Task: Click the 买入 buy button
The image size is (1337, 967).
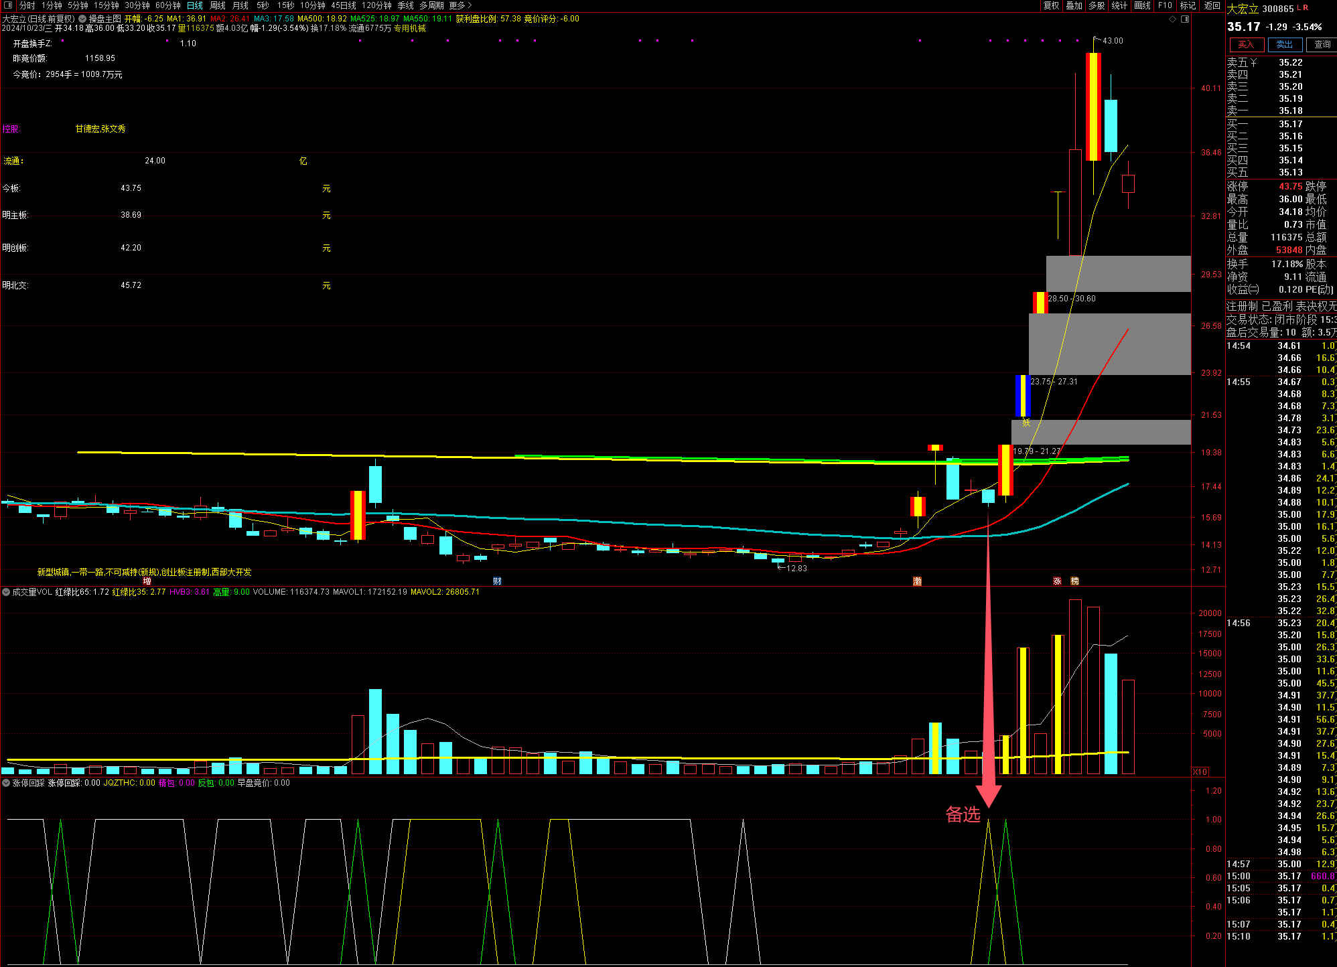Action: tap(1246, 45)
